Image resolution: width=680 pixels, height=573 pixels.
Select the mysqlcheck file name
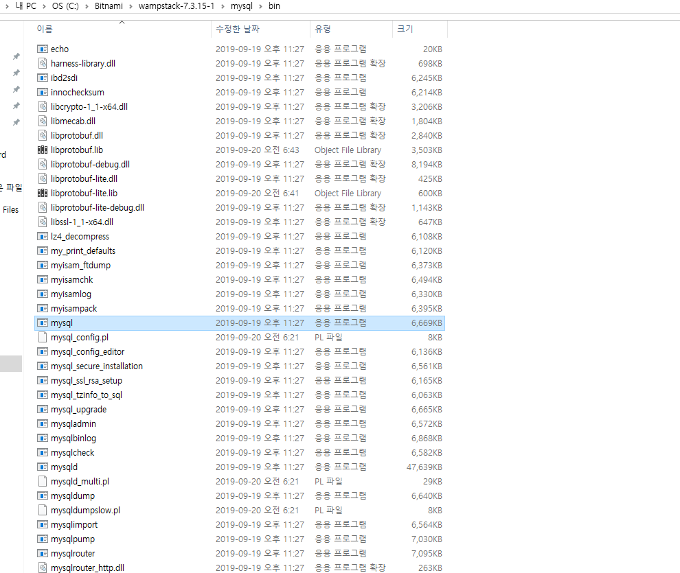[72, 453]
